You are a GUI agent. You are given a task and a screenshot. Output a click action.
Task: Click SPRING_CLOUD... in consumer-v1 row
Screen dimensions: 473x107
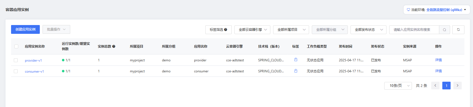(271, 71)
